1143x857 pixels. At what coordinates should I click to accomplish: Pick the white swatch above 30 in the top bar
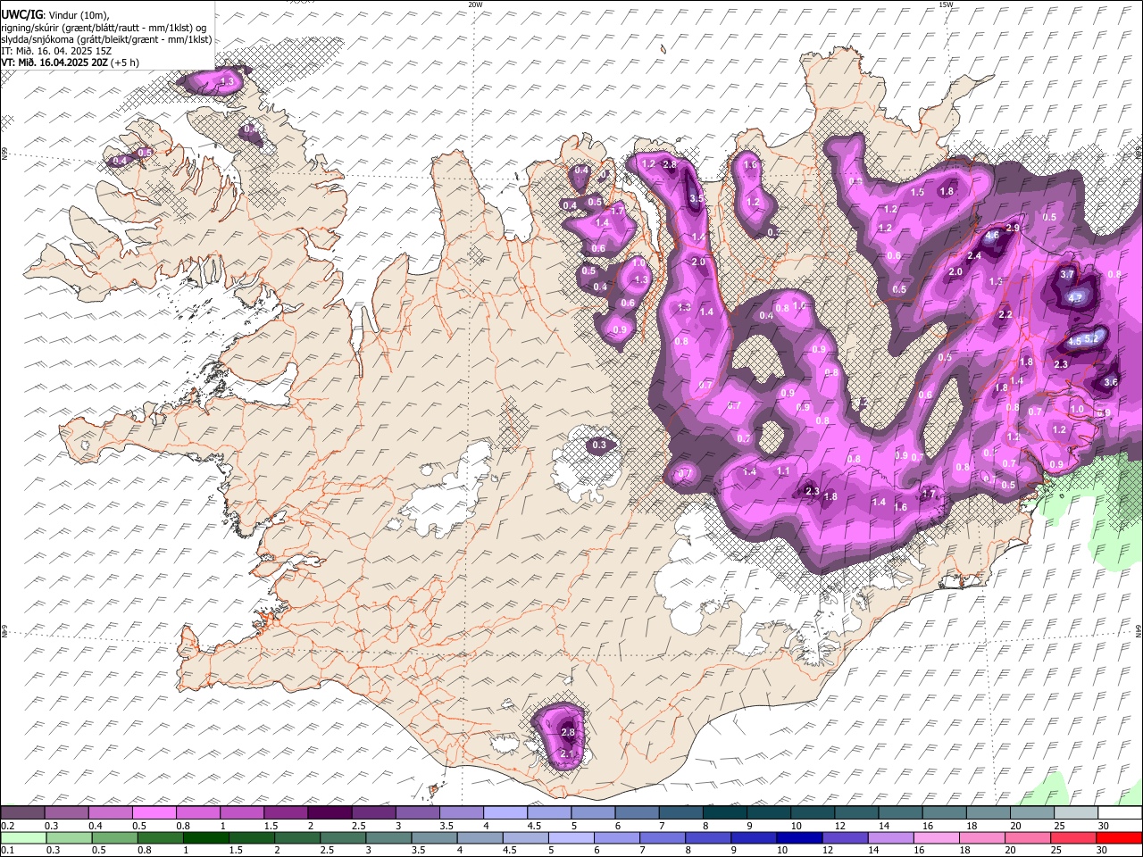pyautogui.click(x=1120, y=812)
